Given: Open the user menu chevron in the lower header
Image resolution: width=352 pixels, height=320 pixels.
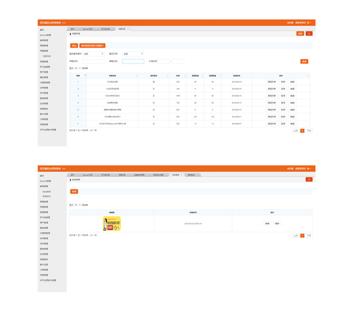Looking at the screenshot, I should (x=309, y=169).
